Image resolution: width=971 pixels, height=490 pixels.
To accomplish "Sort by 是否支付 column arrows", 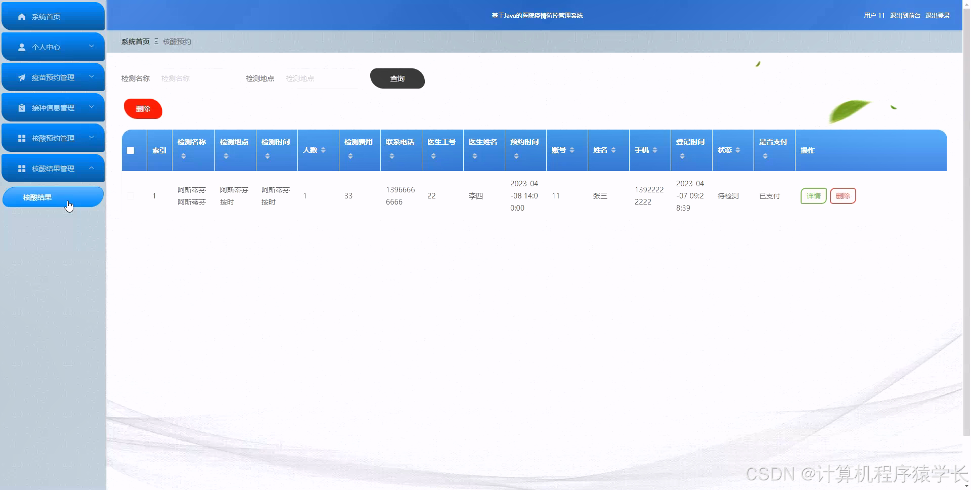I will [765, 156].
